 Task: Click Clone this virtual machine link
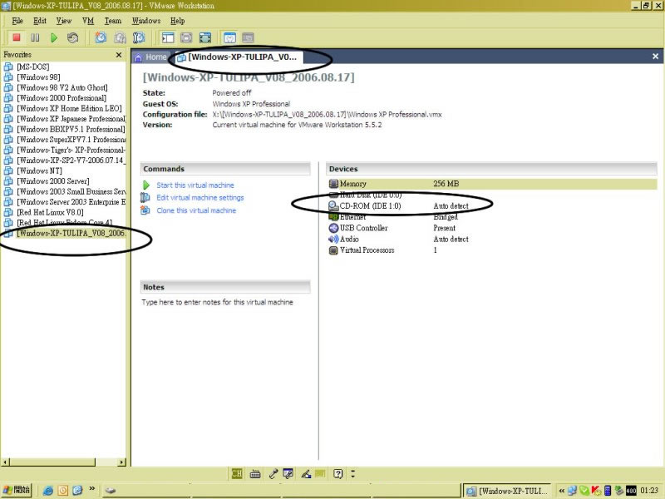(x=196, y=210)
